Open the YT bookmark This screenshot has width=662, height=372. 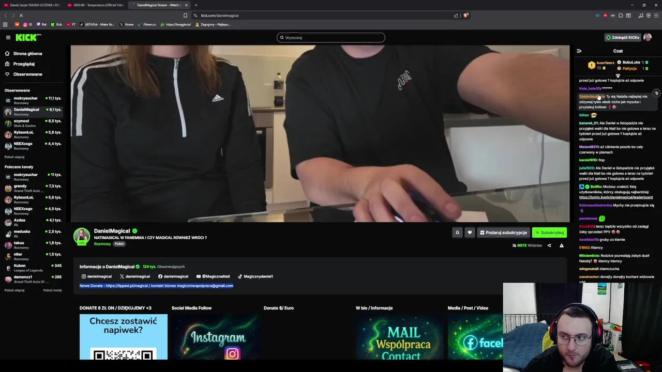[x=71, y=24]
